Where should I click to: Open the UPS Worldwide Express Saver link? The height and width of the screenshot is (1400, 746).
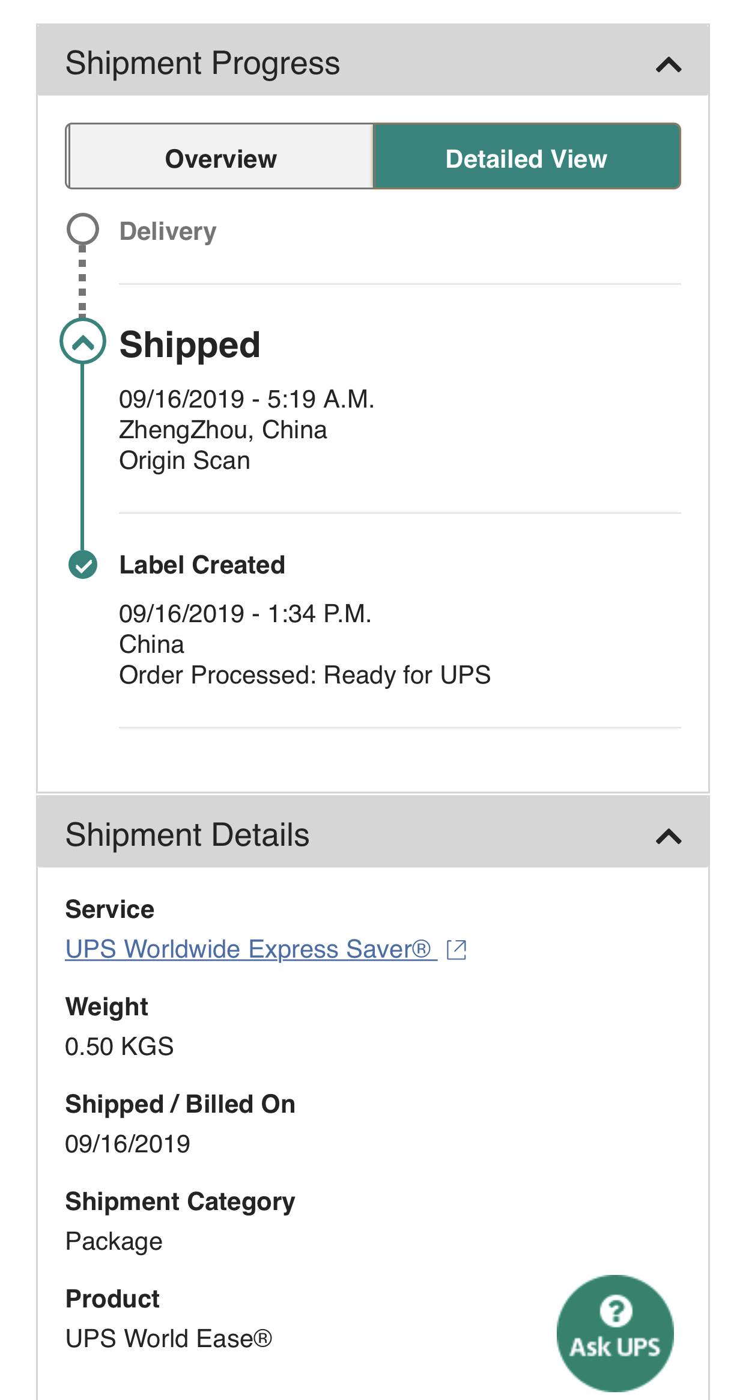(248, 949)
